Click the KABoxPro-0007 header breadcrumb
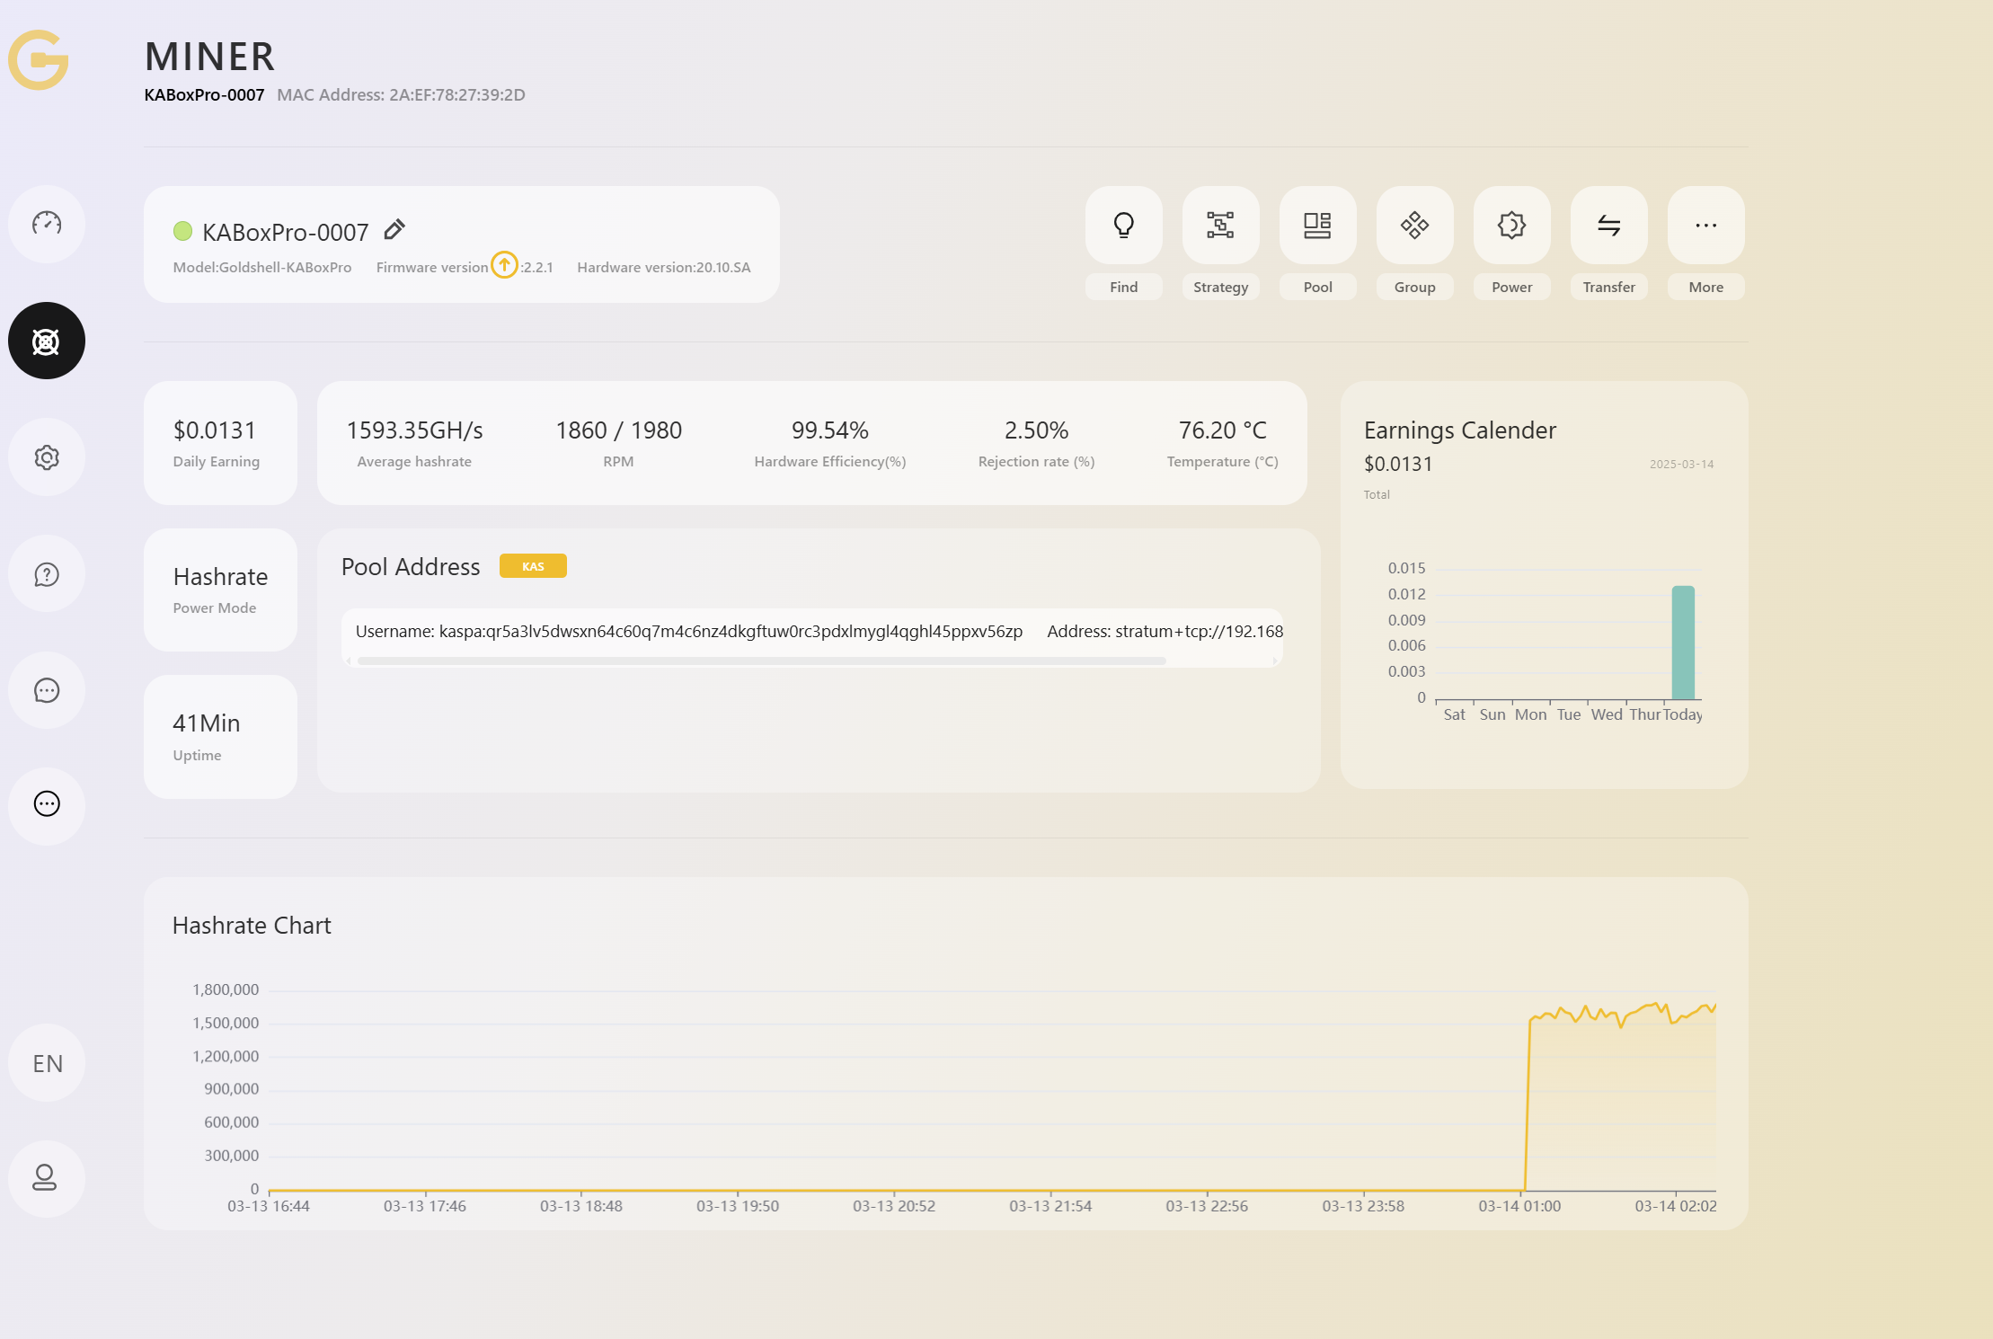The image size is (1993, 1339). pos(204,94)
